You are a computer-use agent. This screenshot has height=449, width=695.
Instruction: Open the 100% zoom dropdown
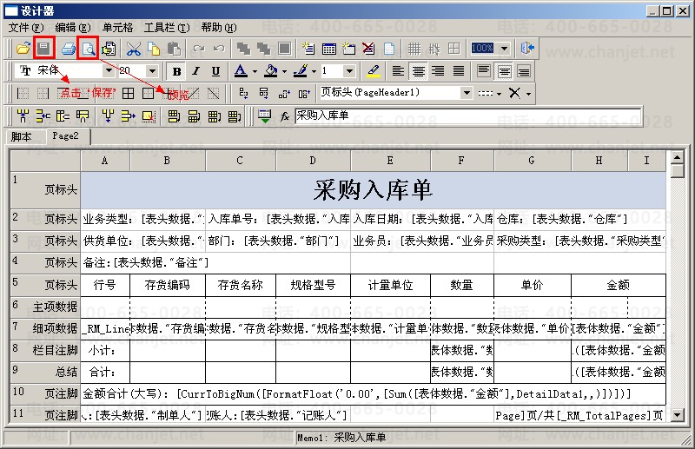click(504, 48)
